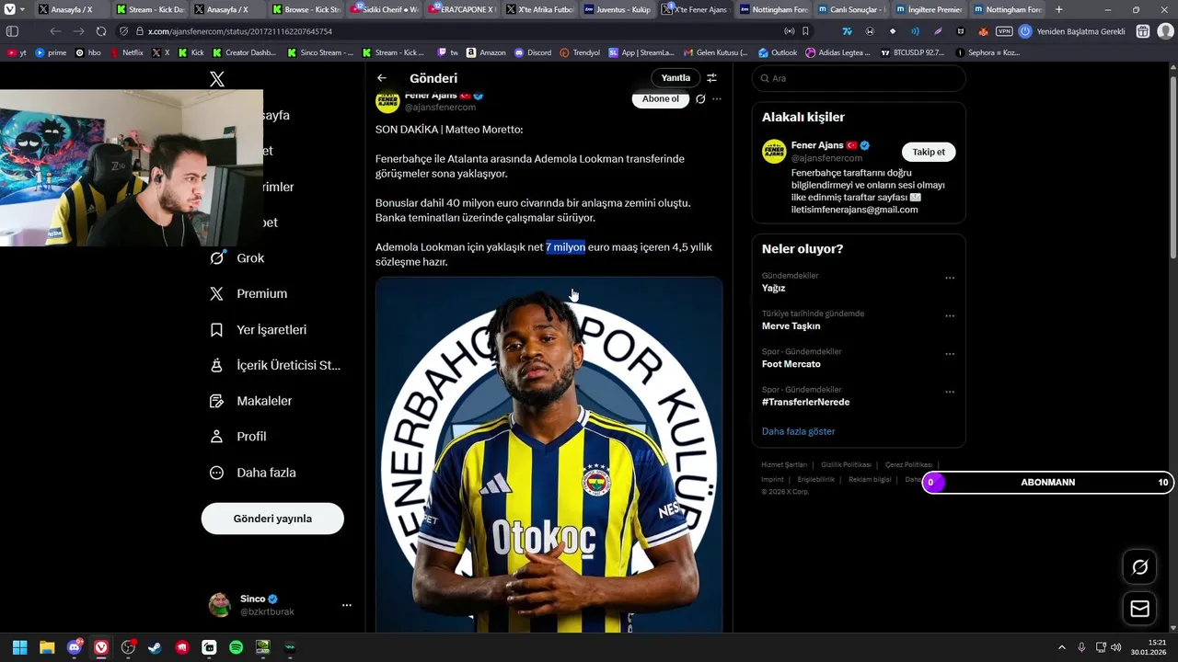Viewport: 1178px width, 662px height.
Task: Open Discord from the taskbar
Action: pyautogui.click(x=75, y=647)
